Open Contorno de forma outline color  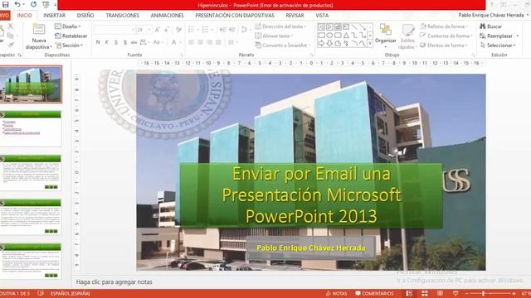point(446,36)
